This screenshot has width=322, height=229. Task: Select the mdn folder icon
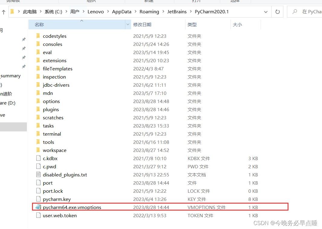(x=38, y=93)
